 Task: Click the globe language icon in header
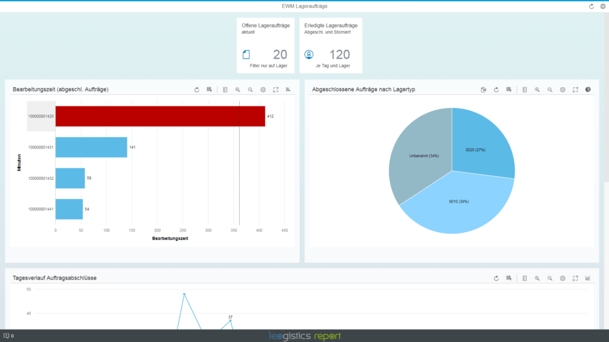603,6
